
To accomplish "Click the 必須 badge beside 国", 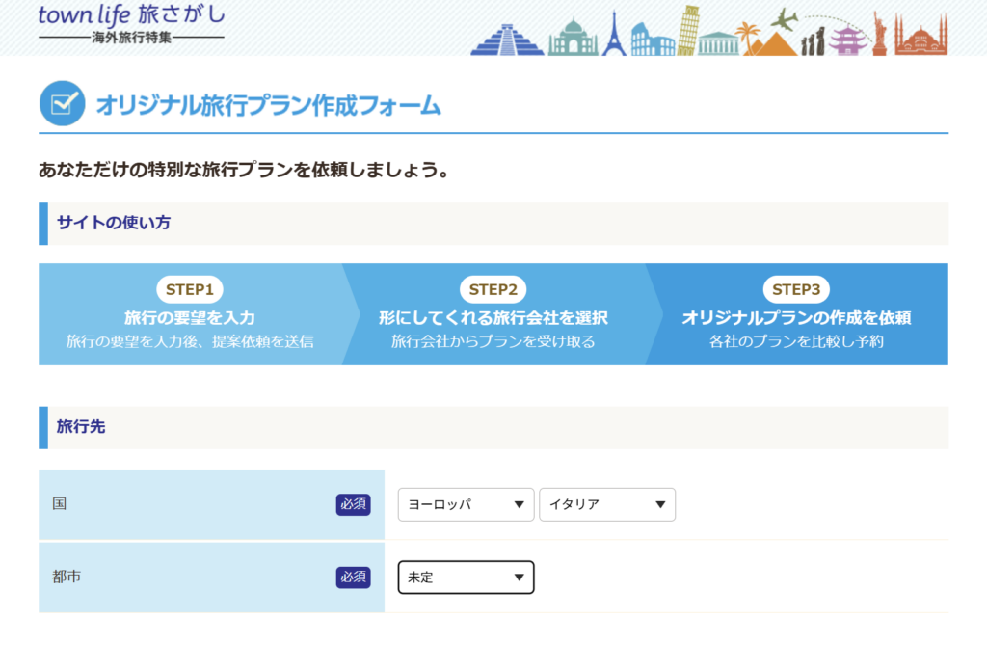I will (x=353, y=504).
